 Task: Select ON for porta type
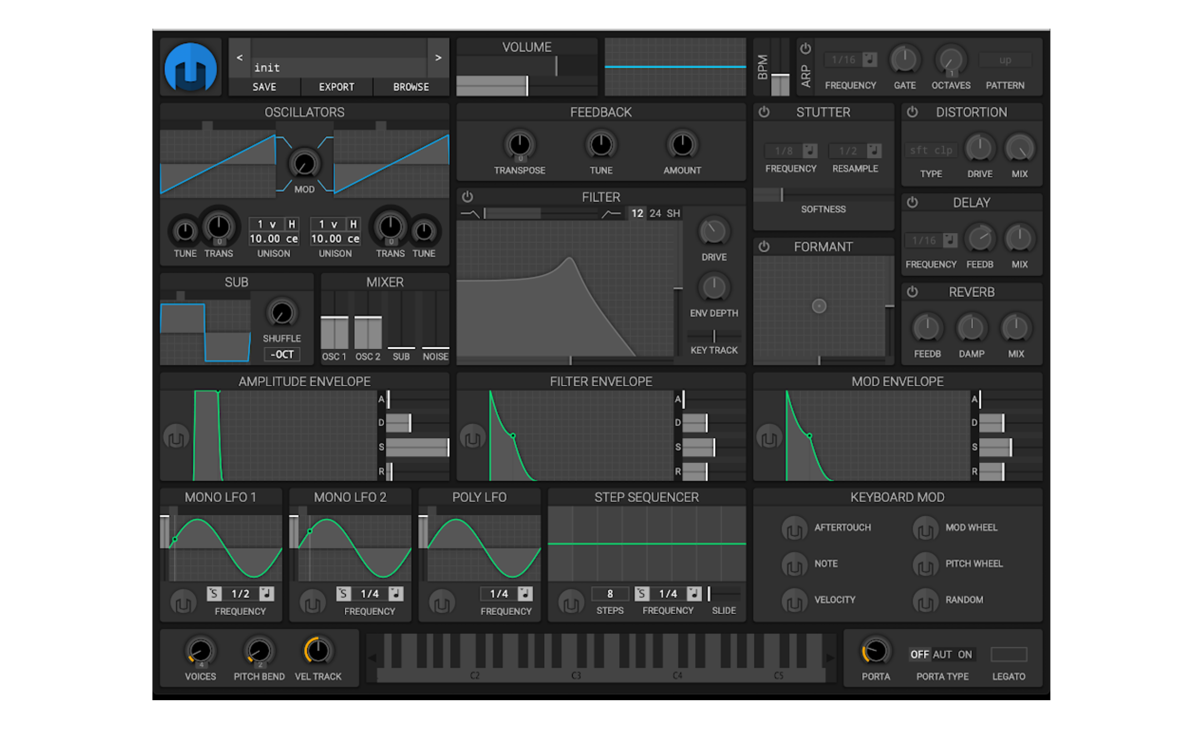(964, 654)
